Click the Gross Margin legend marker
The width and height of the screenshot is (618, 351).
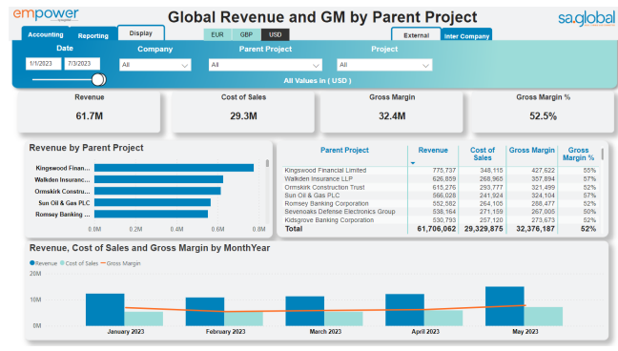tap(103, 263)
